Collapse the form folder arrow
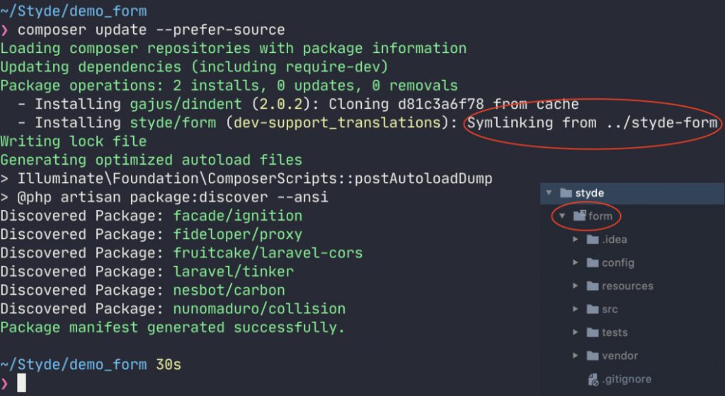The height and width of the screenshot is (396, 725). 562,216
